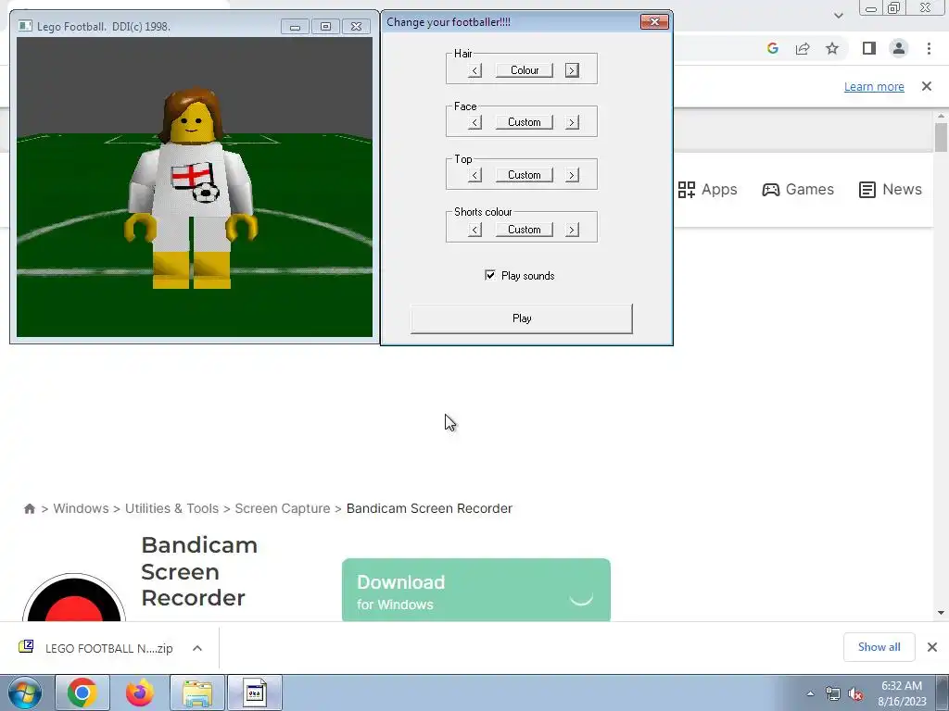Dismiss the info bar next to Learn more
The height and width of the screenshot is (711, 949).
[x=927, y=86]
